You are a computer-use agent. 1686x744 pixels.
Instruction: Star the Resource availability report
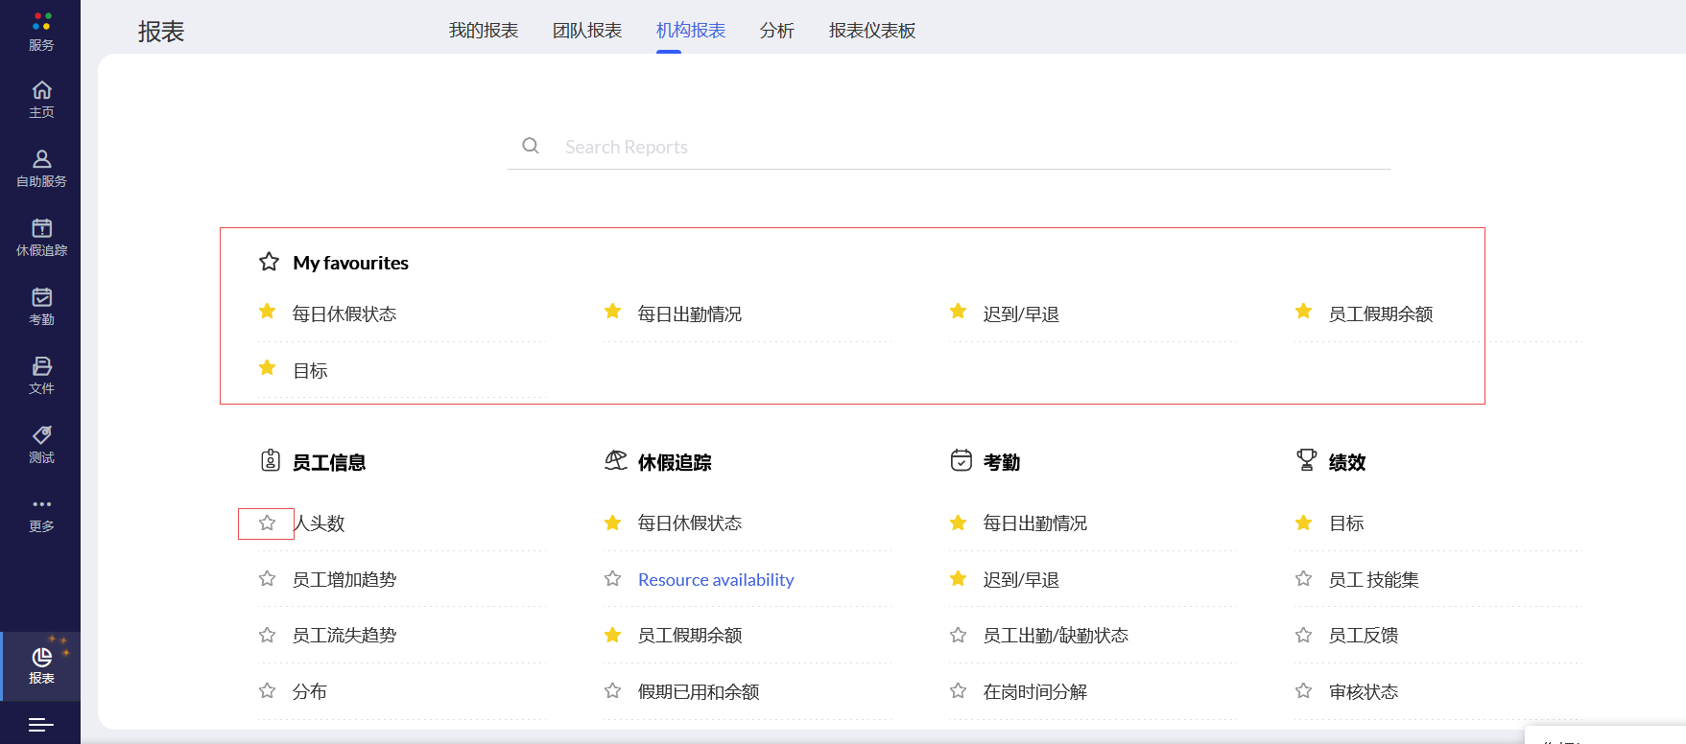(x=612, y=579)
